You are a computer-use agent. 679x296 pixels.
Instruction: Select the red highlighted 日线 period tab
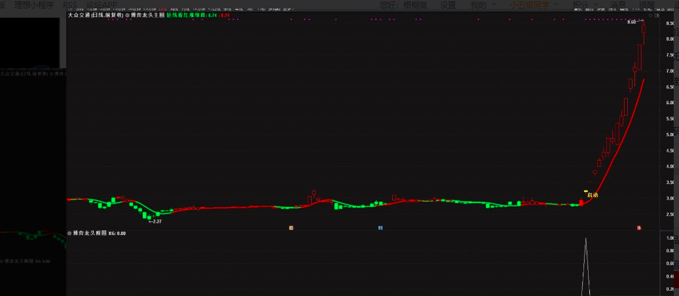click(162, 9)
